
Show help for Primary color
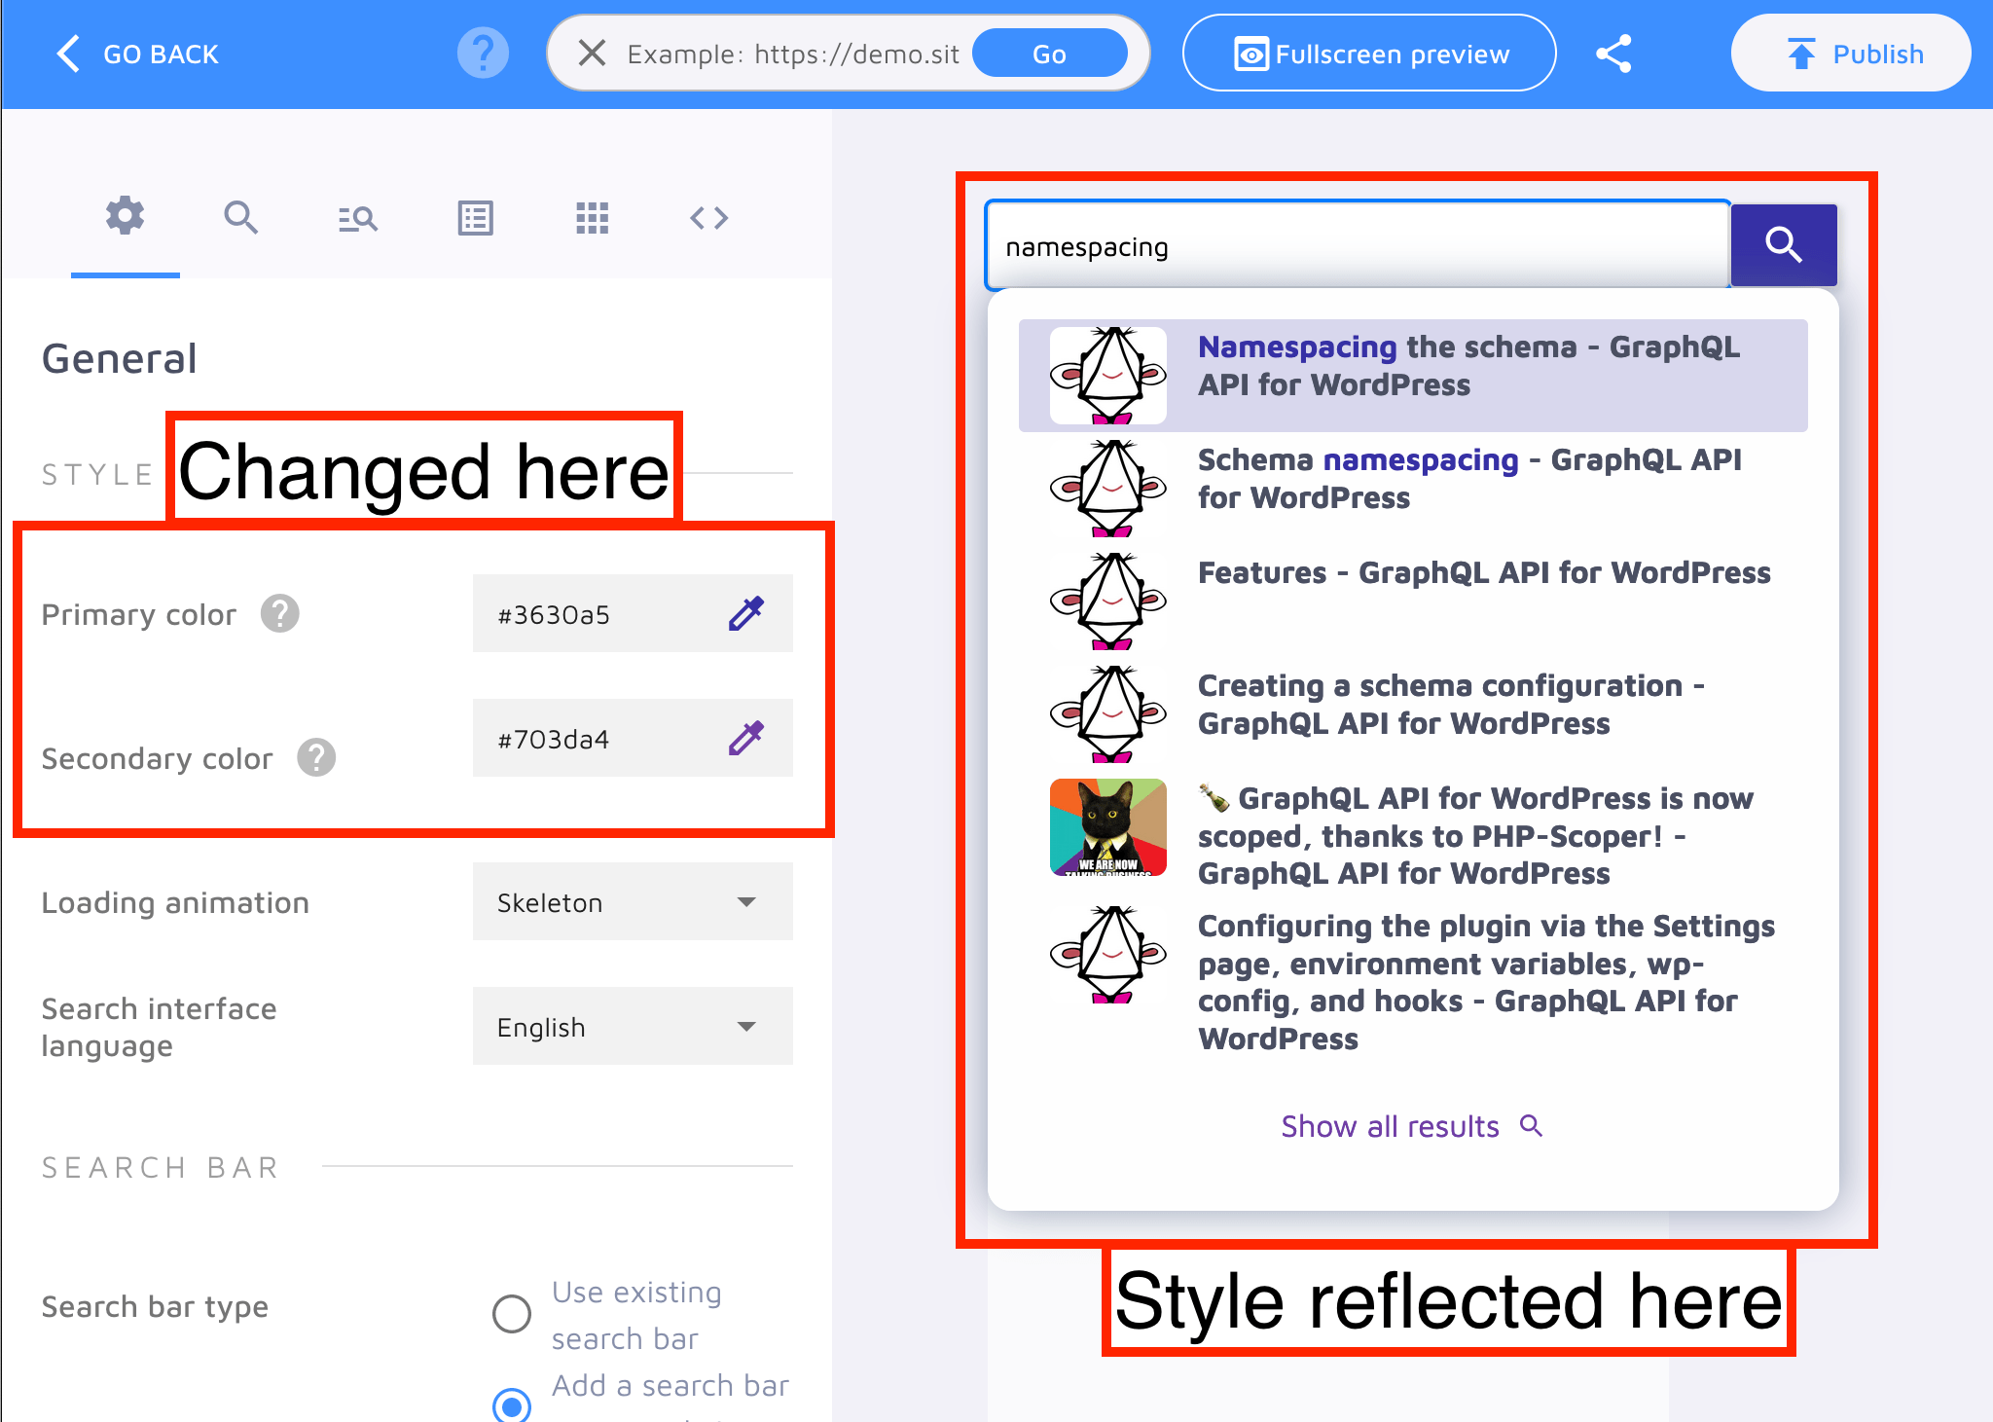[279, 614]
